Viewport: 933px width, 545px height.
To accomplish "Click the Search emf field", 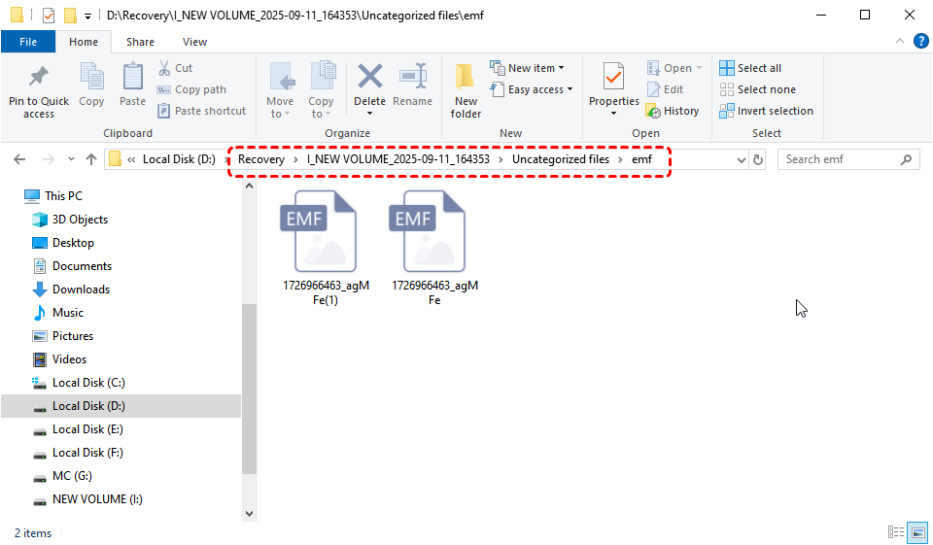I will click(847, 159).
